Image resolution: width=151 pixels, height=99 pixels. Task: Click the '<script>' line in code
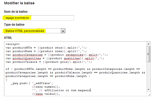point(13,44)
